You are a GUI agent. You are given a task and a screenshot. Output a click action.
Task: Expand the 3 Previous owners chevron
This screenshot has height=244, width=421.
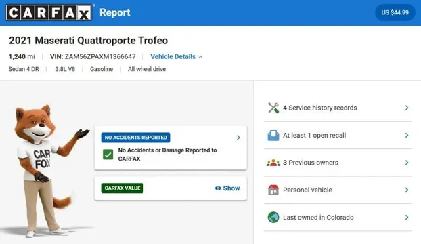point(407,163)
